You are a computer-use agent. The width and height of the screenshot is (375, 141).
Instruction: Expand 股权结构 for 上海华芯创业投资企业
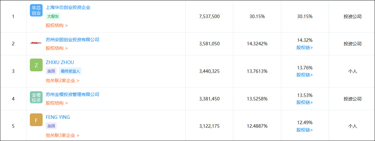tap(57, 25)
